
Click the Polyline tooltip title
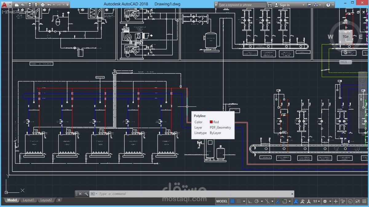click(200, 116)
